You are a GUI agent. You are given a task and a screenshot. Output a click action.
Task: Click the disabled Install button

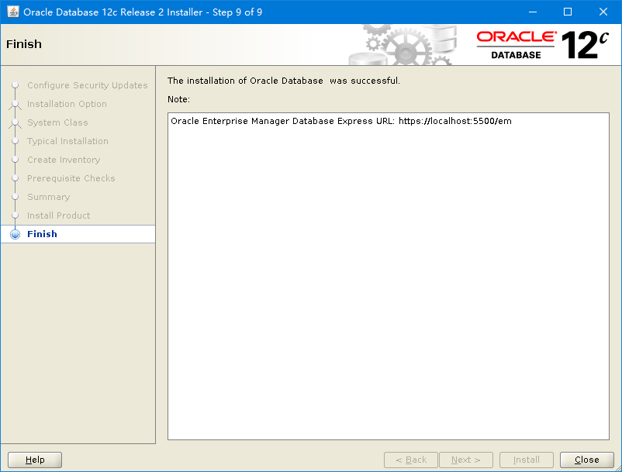(x=527, y=460)
